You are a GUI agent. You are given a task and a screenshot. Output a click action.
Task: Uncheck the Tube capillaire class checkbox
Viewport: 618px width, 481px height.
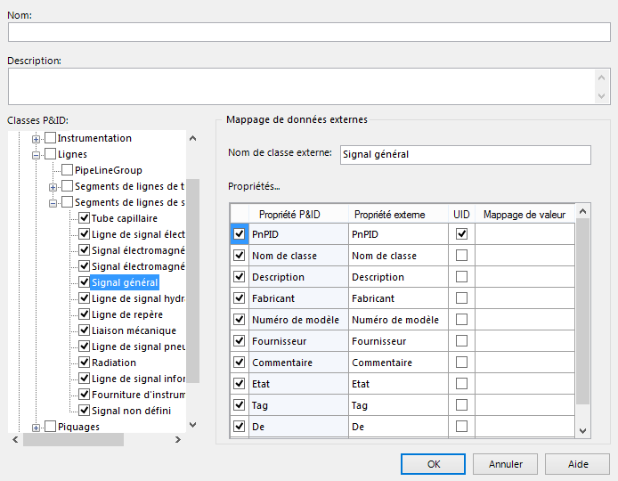click(84, 218)
